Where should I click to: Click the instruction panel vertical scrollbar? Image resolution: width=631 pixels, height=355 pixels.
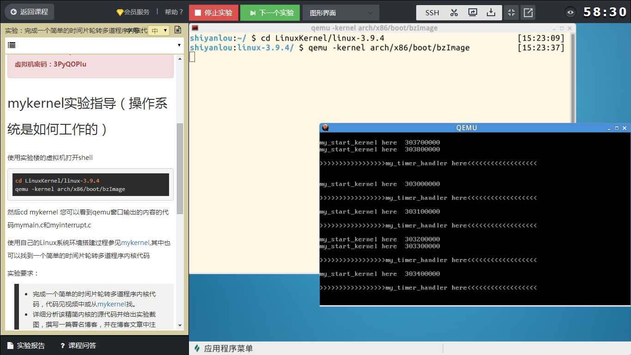tap(180, 168)
